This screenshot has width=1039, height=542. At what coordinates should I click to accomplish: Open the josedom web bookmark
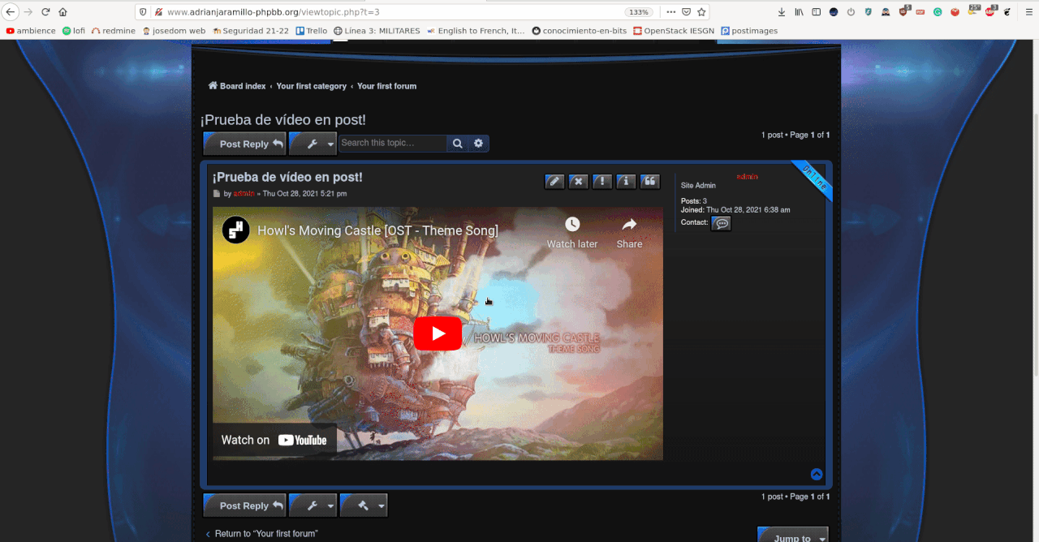(174, 31)
